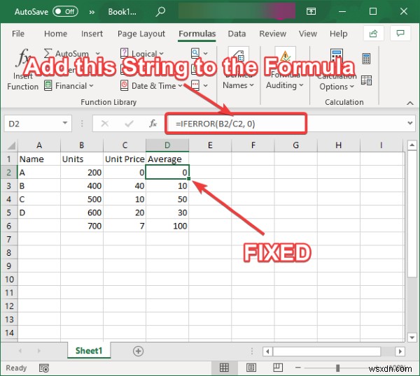Image resolution: width=420 pixels, height=376 pixels.
Task: Click the cell containing 'Average'
Action: click(x=167, y=159)
